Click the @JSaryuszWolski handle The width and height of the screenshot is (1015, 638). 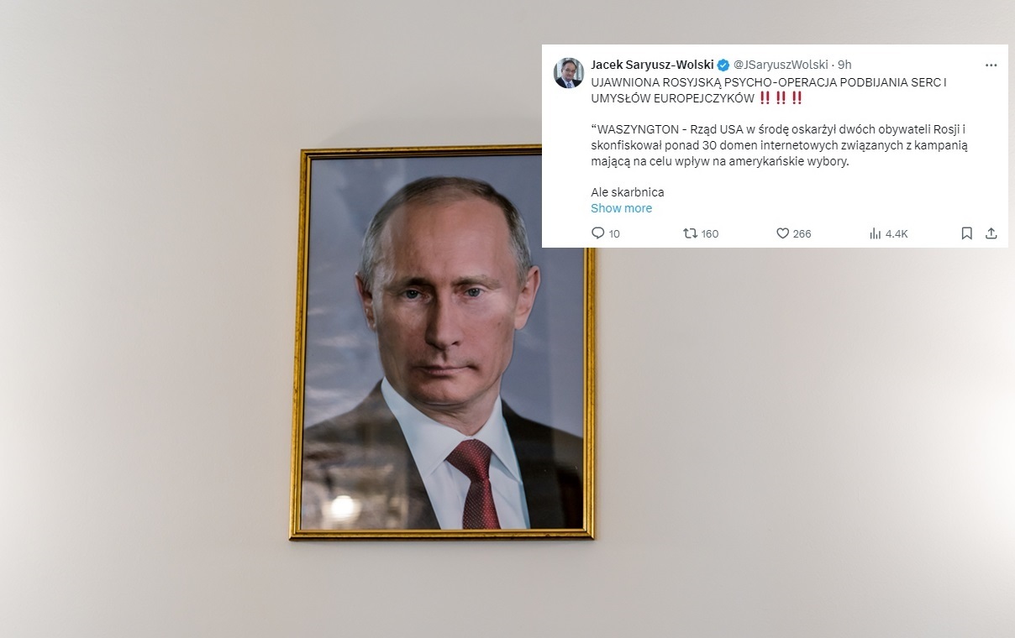pos(781,65)
